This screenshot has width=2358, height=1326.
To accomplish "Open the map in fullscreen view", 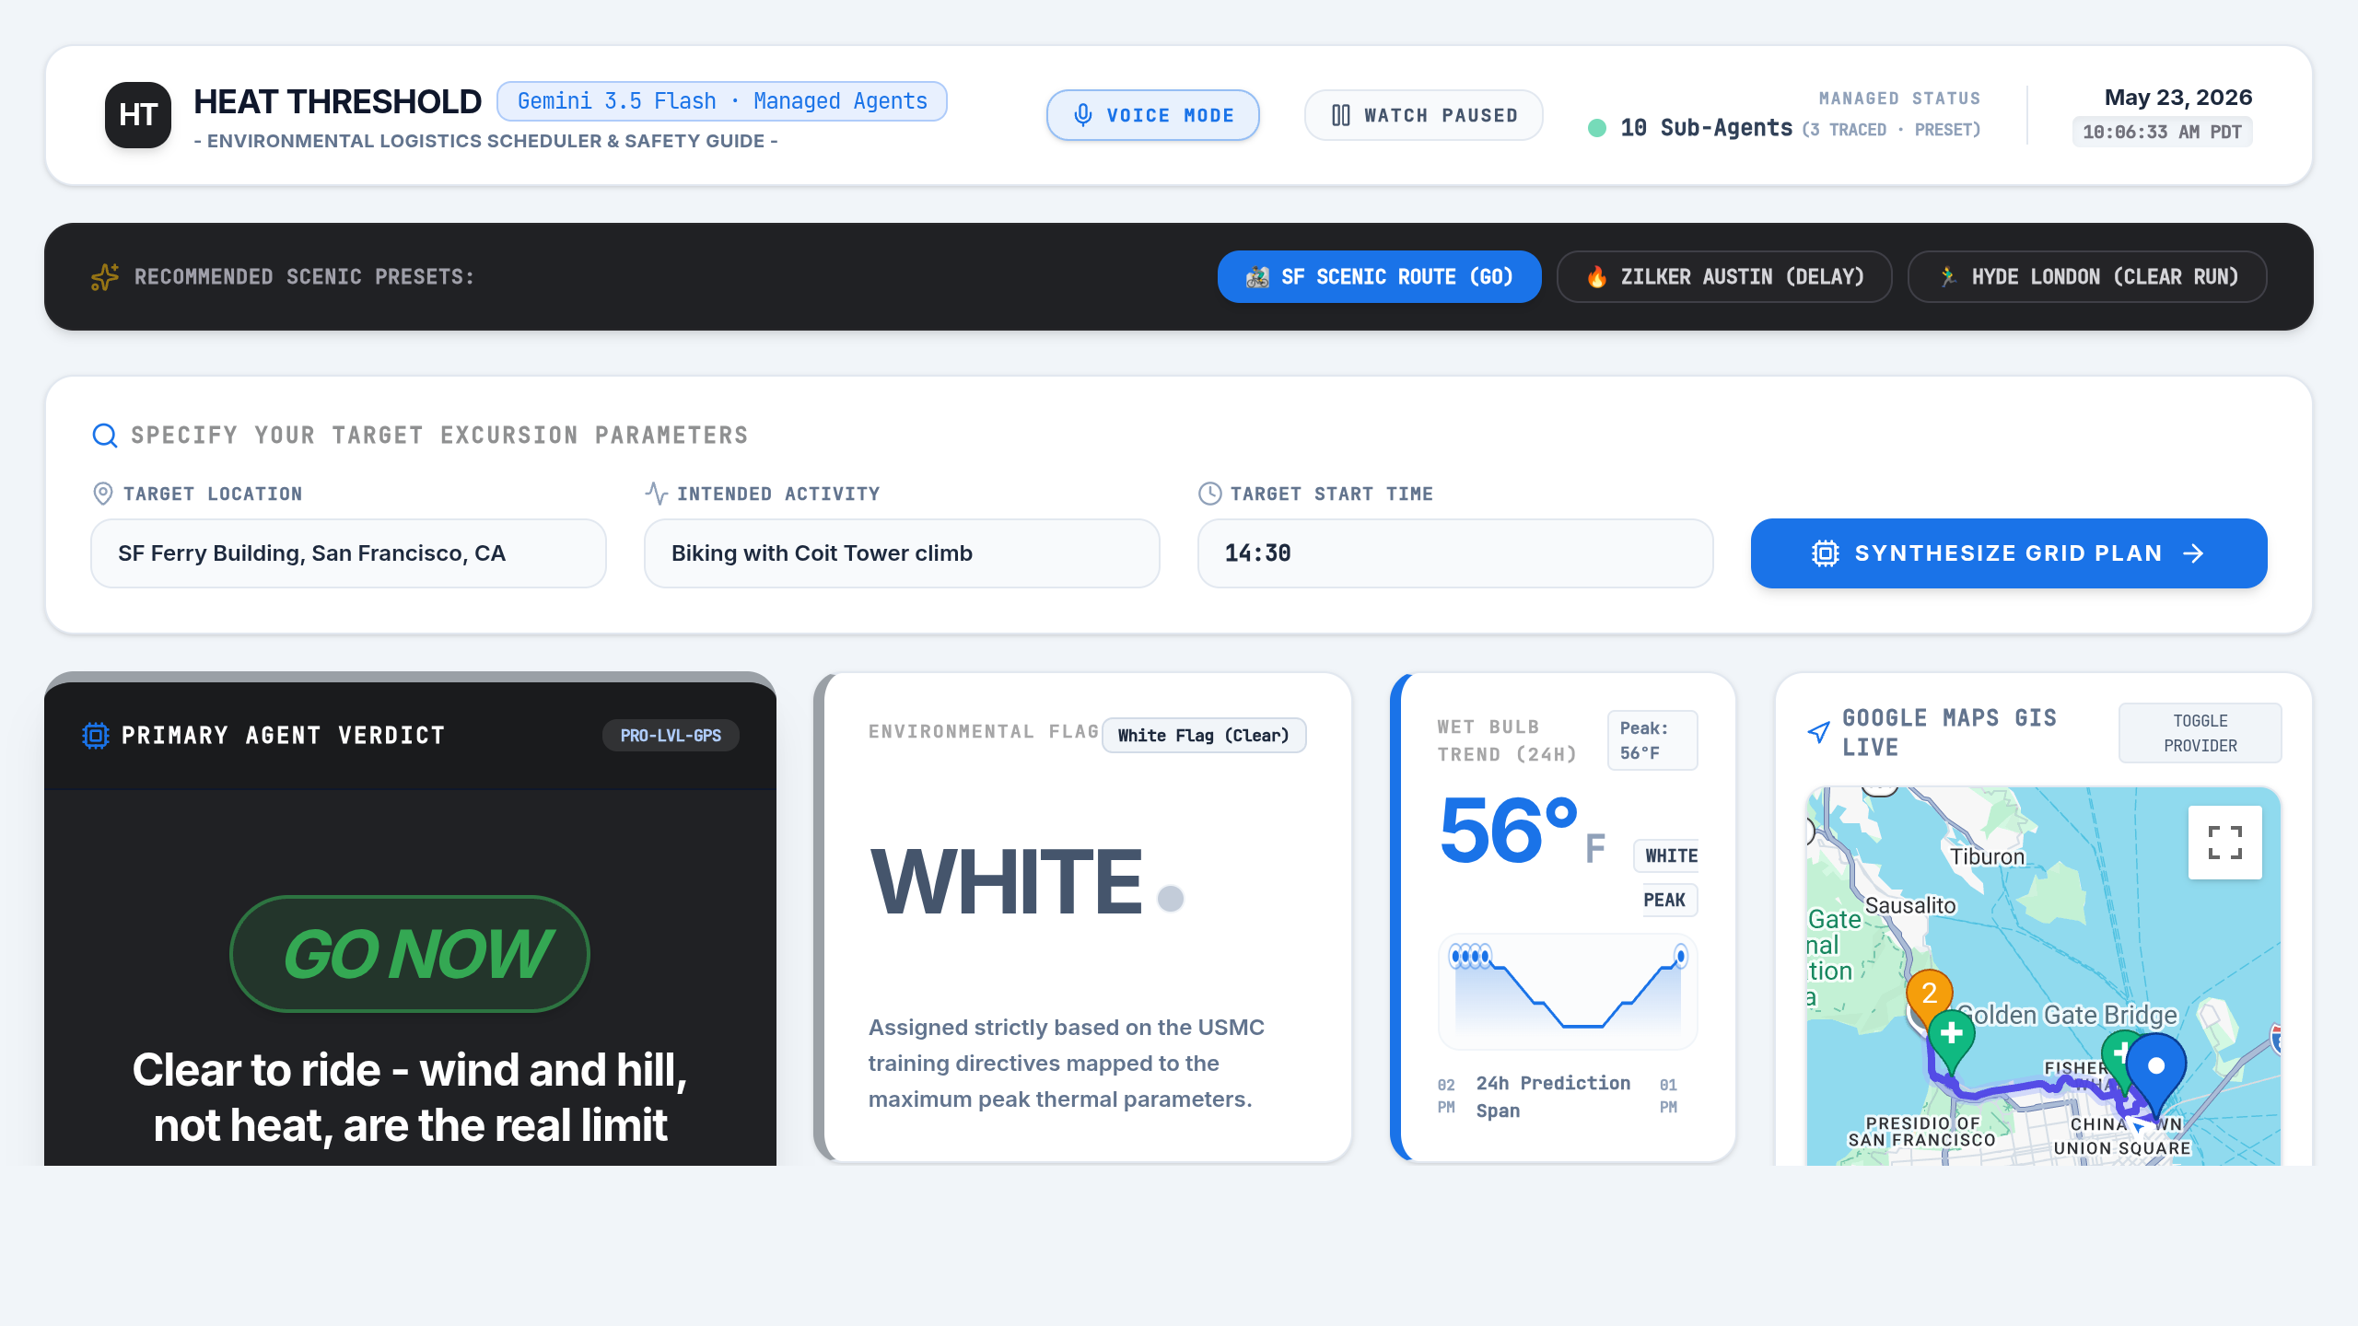I will (x=2225, y=843).
